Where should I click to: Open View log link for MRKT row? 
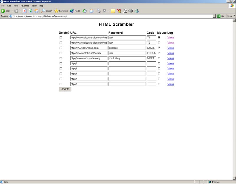pos(171,58)
